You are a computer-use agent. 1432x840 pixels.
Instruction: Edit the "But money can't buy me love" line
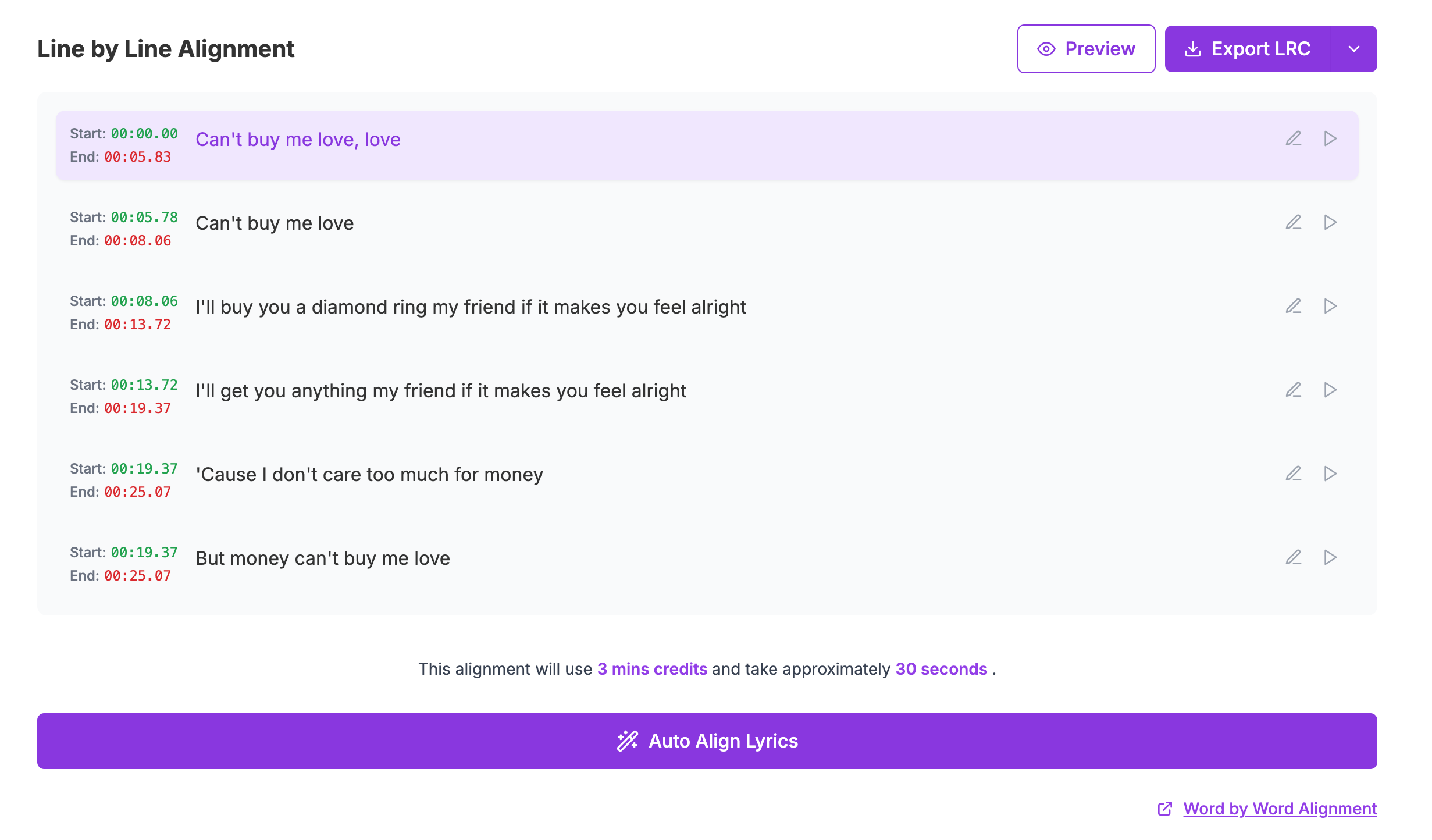click(1293, 557)
